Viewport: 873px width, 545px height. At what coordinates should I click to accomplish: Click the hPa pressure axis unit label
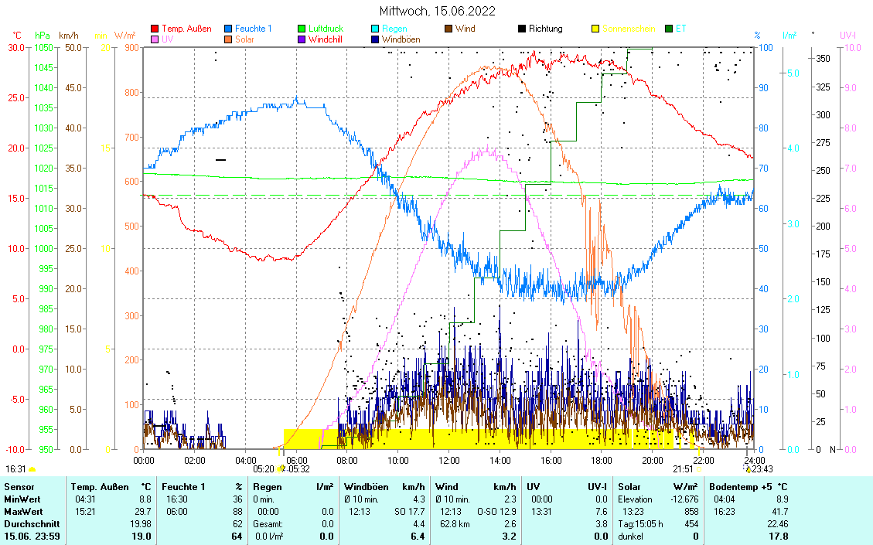tap(42, 35)
